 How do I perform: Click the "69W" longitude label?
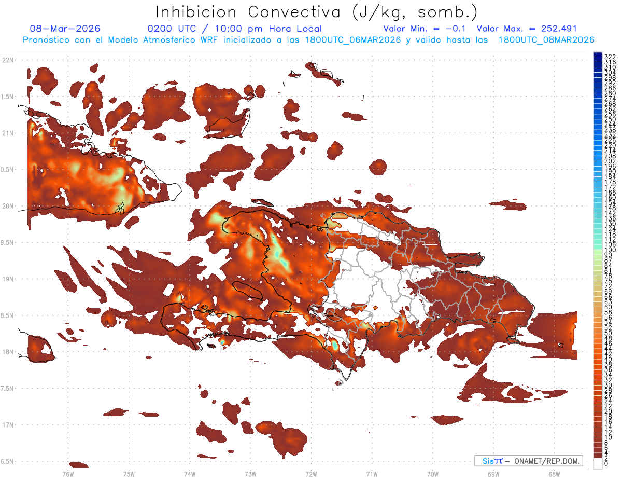point(493,473)
